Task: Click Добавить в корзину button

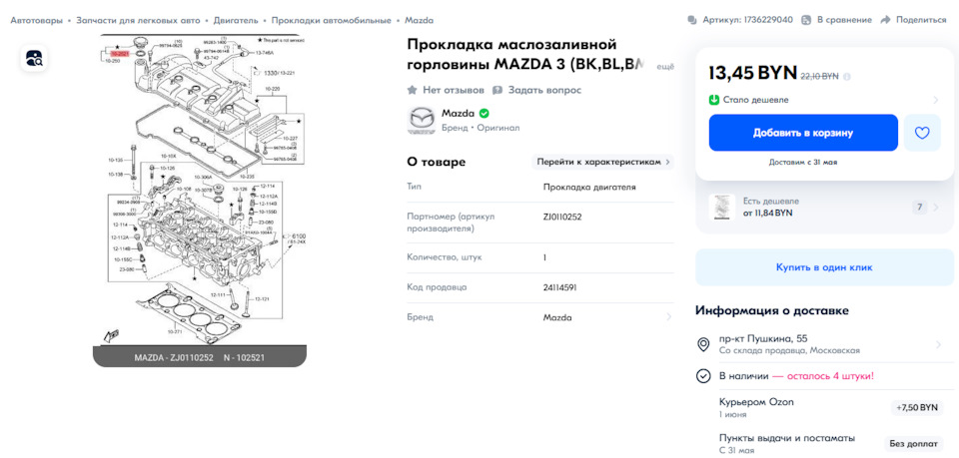Action: click(x=803, y=133)
